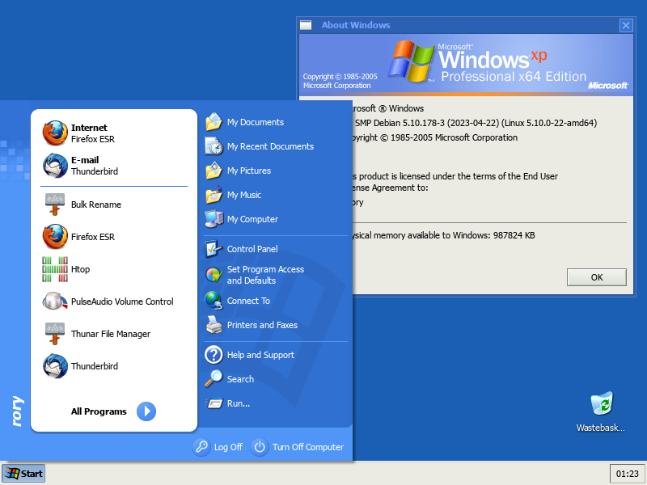Viewport: 647px width, 485px height.
Task: Click the physical memory 987824 KB text
Action: (x=443, y=235)
